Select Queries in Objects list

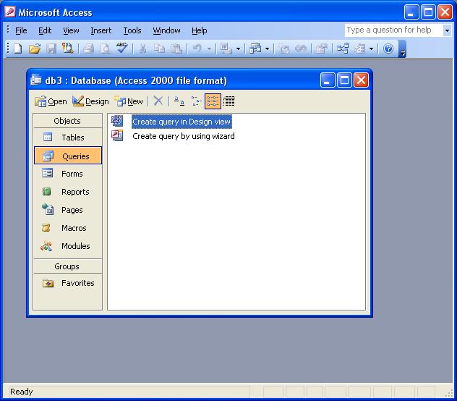point(68,156)
